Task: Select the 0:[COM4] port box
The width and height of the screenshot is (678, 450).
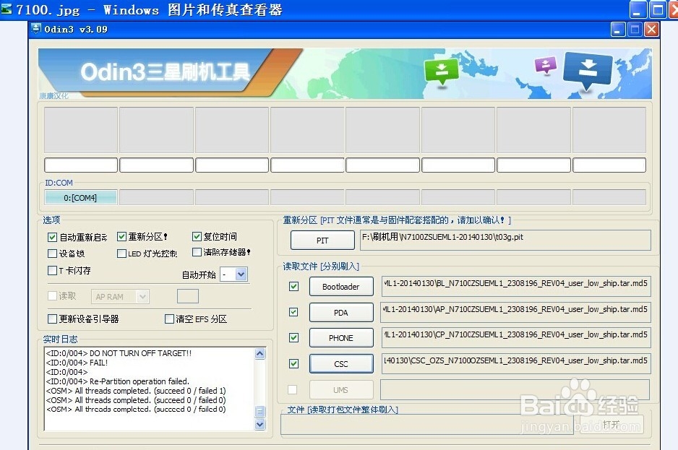Action: 80,196
